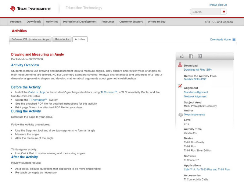The image size is (244, 182).
Task: Open the Activities nav menu
Action: coord(52,22)
